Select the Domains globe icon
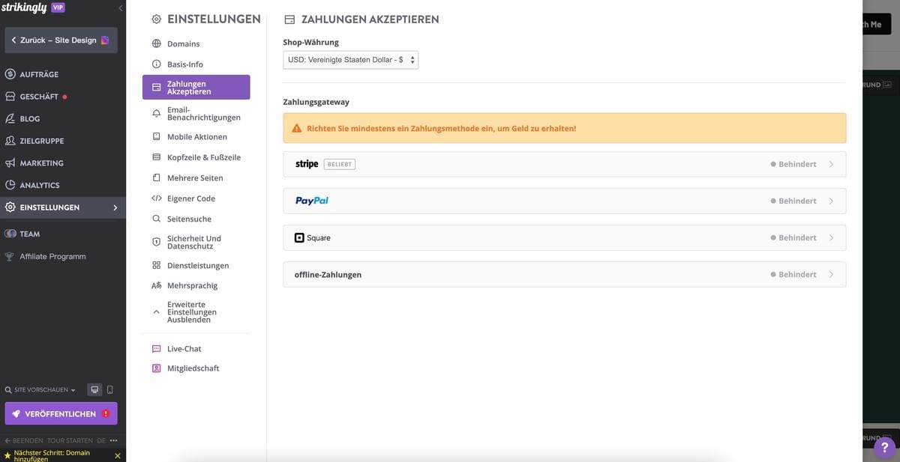The image size is (900, 462). (x=156, y=43)
